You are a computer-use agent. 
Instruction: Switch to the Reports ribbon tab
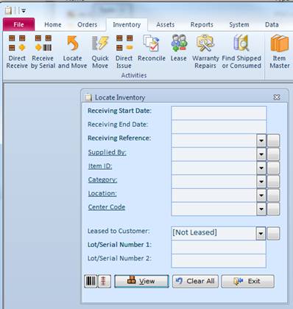click(202, 24)
